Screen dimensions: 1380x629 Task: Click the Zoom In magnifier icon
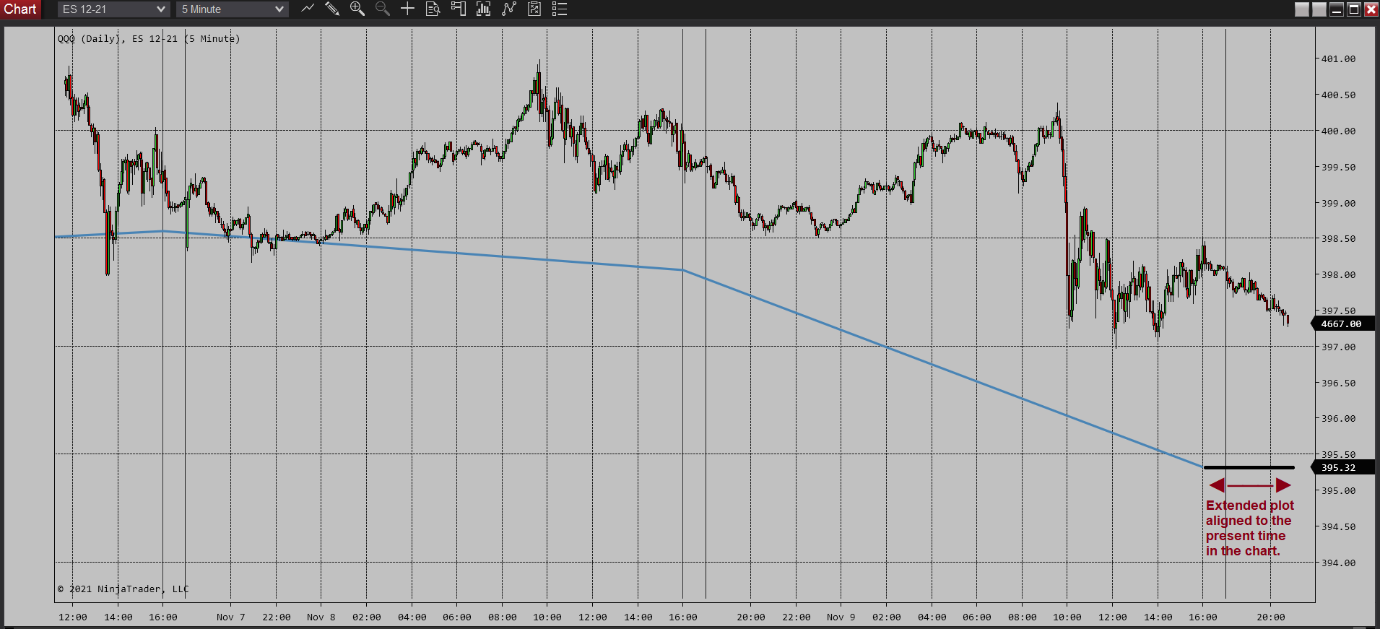point(357,9)
